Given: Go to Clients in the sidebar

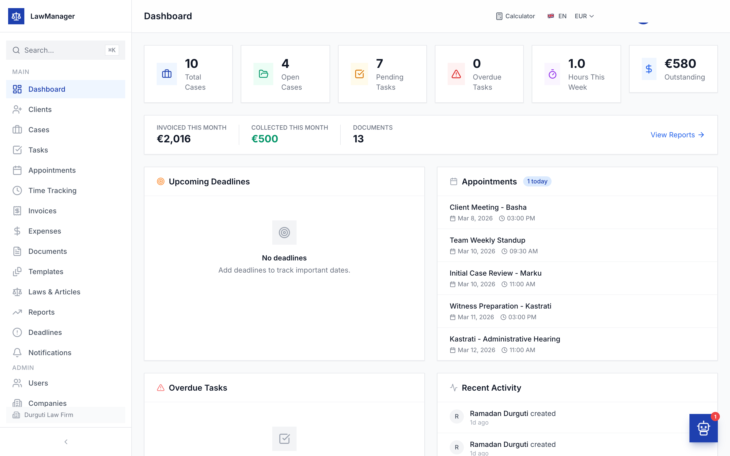Looking at the screenshot, I should 66,109.
